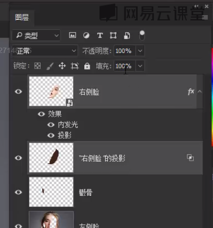The width and height of the screenshot is (213, 228).
Task: Filter for smart object layers
Action: pyautogui.click(x=127, y=35)
